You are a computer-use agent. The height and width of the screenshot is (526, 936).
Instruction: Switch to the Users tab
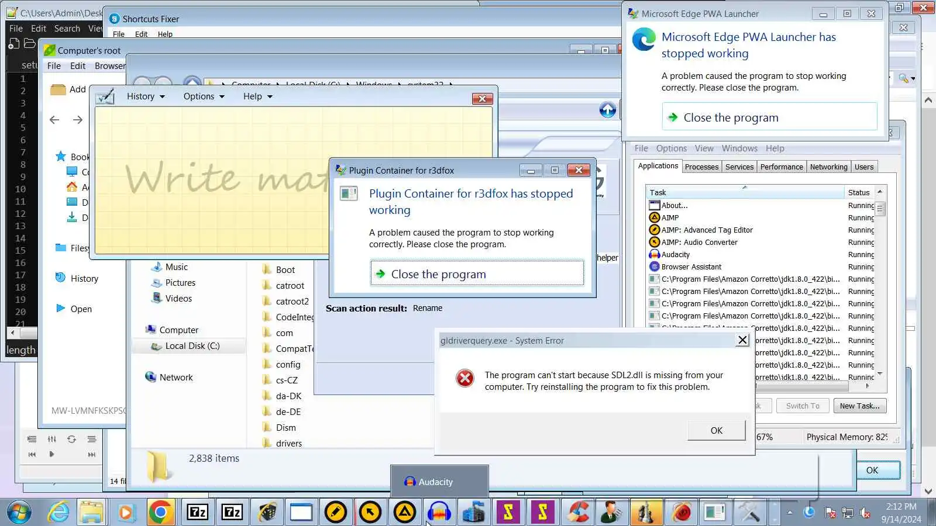864,167
